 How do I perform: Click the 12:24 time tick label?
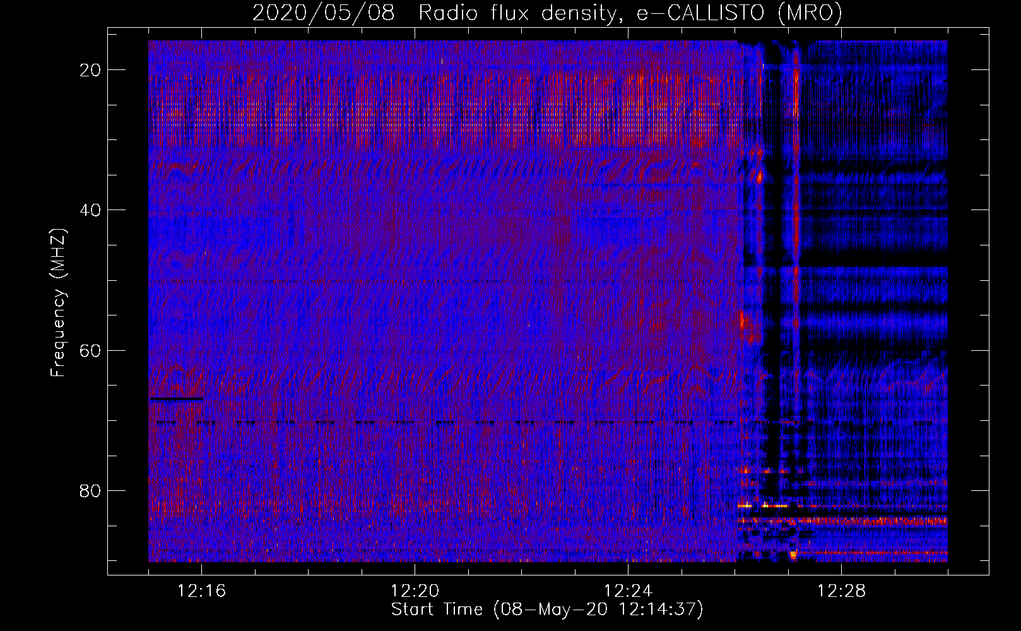(628, 591)
